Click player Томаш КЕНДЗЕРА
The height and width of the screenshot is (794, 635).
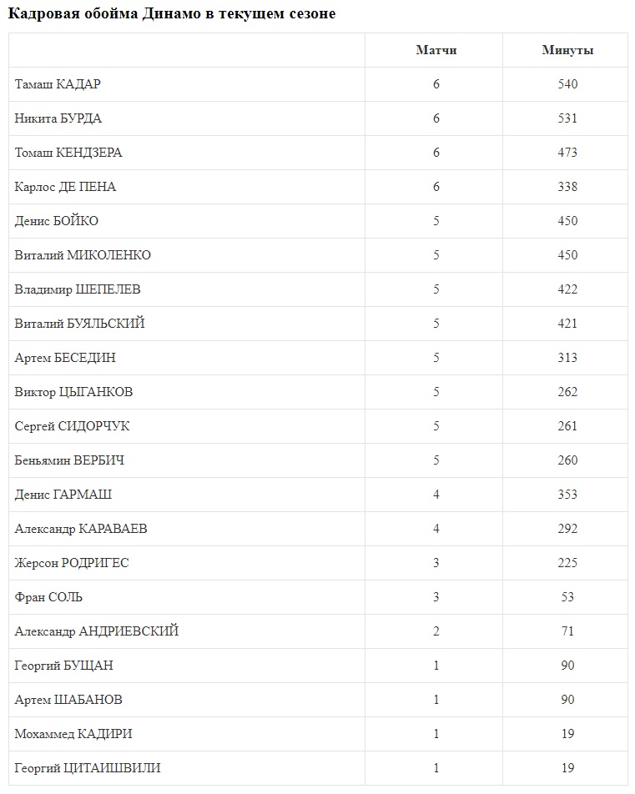coord(68,153)
